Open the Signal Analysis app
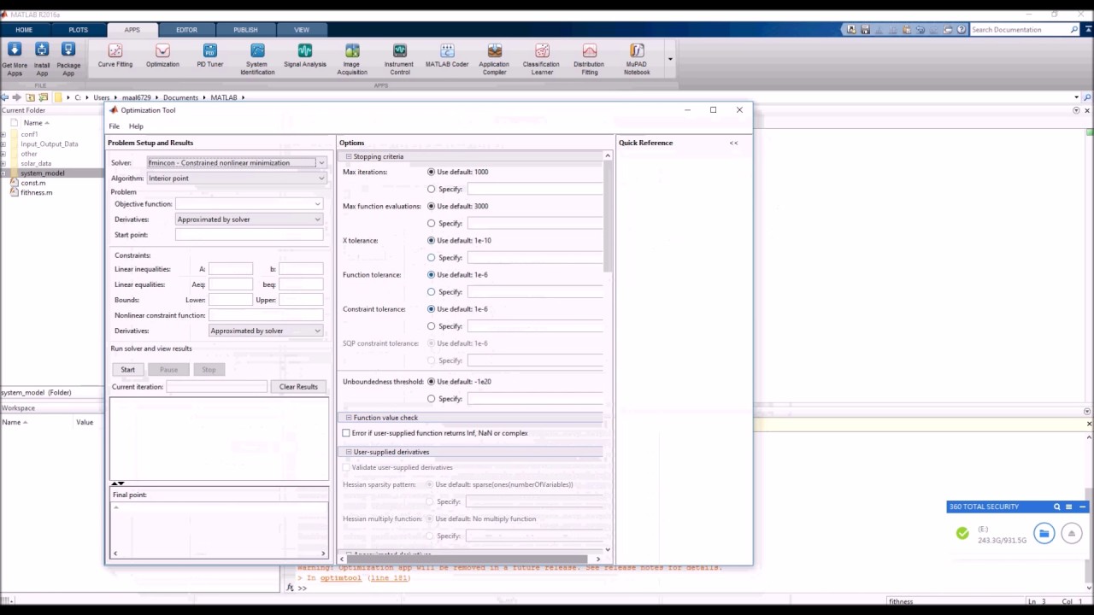Screen dimensions: 1094x615 pos(305,56)
